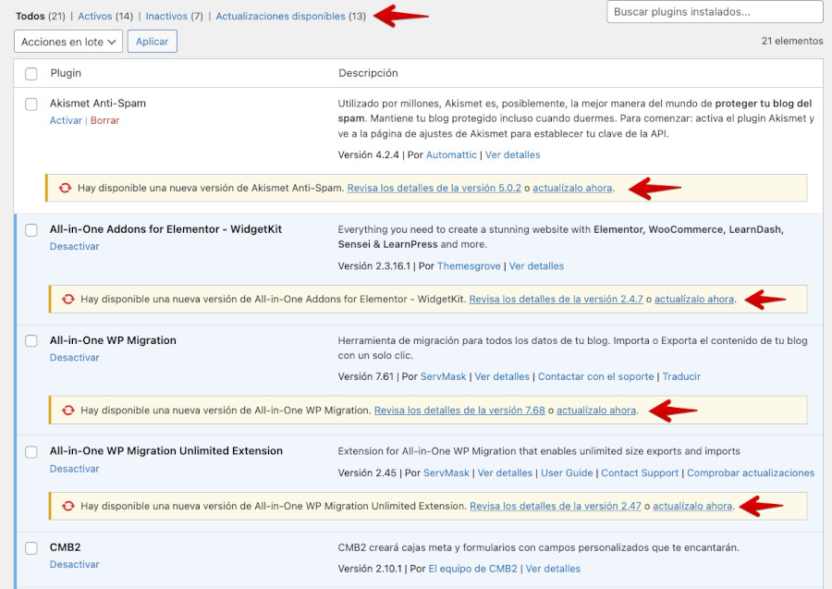Click the Aplicar button
This screenshot has height=589, width=832.
pos(152,42)
